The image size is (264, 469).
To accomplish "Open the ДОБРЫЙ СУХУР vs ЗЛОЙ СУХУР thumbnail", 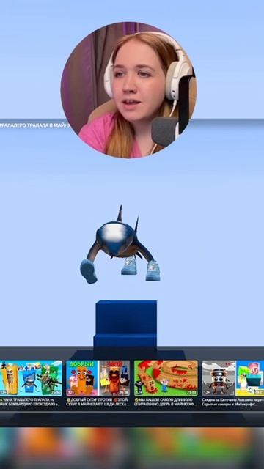I will click(x=98, y=378).
